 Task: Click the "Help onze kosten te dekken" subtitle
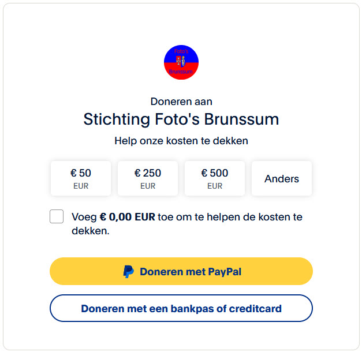pyautogui.click(x=181, y=141)
